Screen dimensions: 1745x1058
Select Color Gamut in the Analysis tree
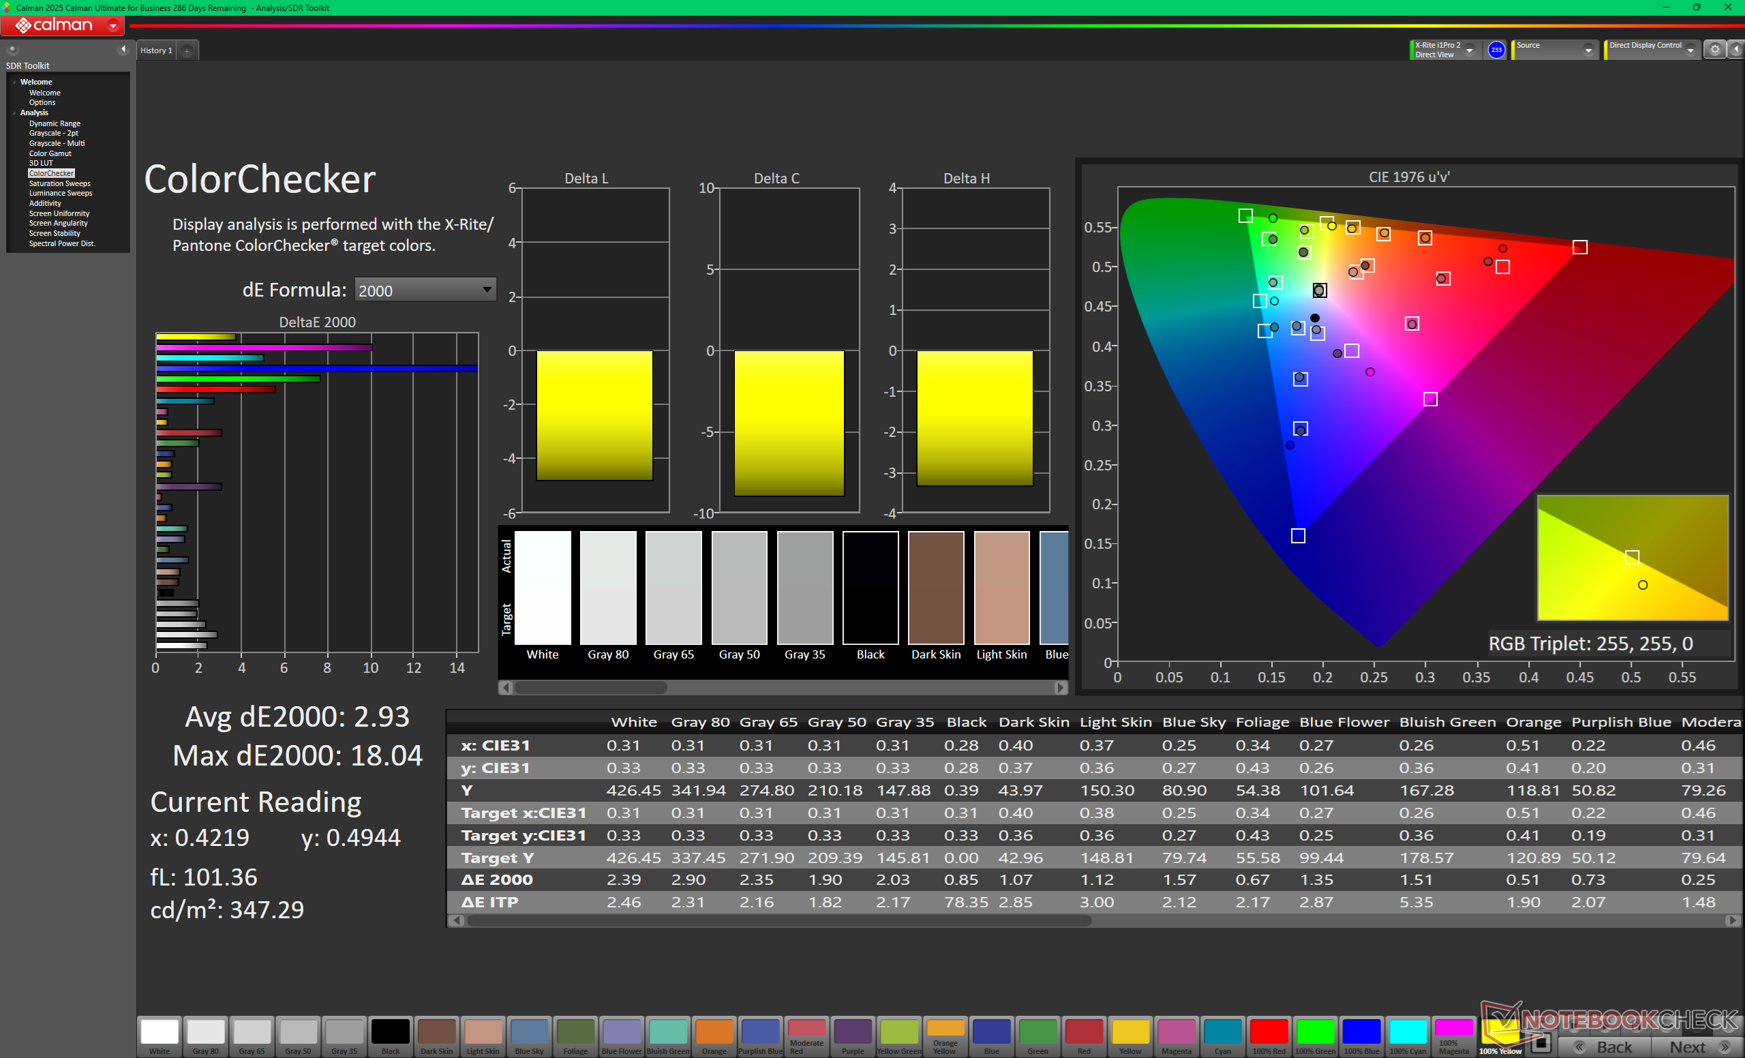[50, 153]
